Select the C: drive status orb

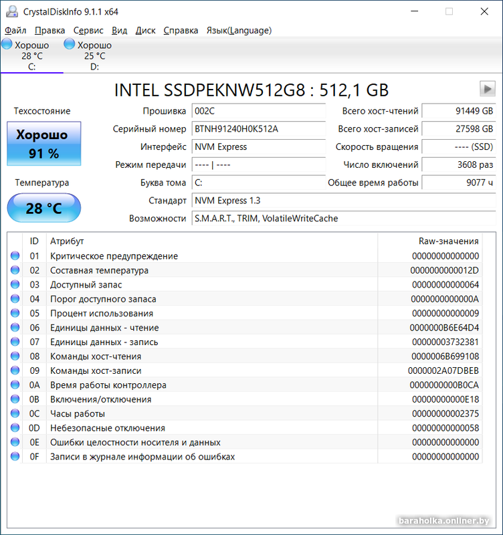click(7, 44)
